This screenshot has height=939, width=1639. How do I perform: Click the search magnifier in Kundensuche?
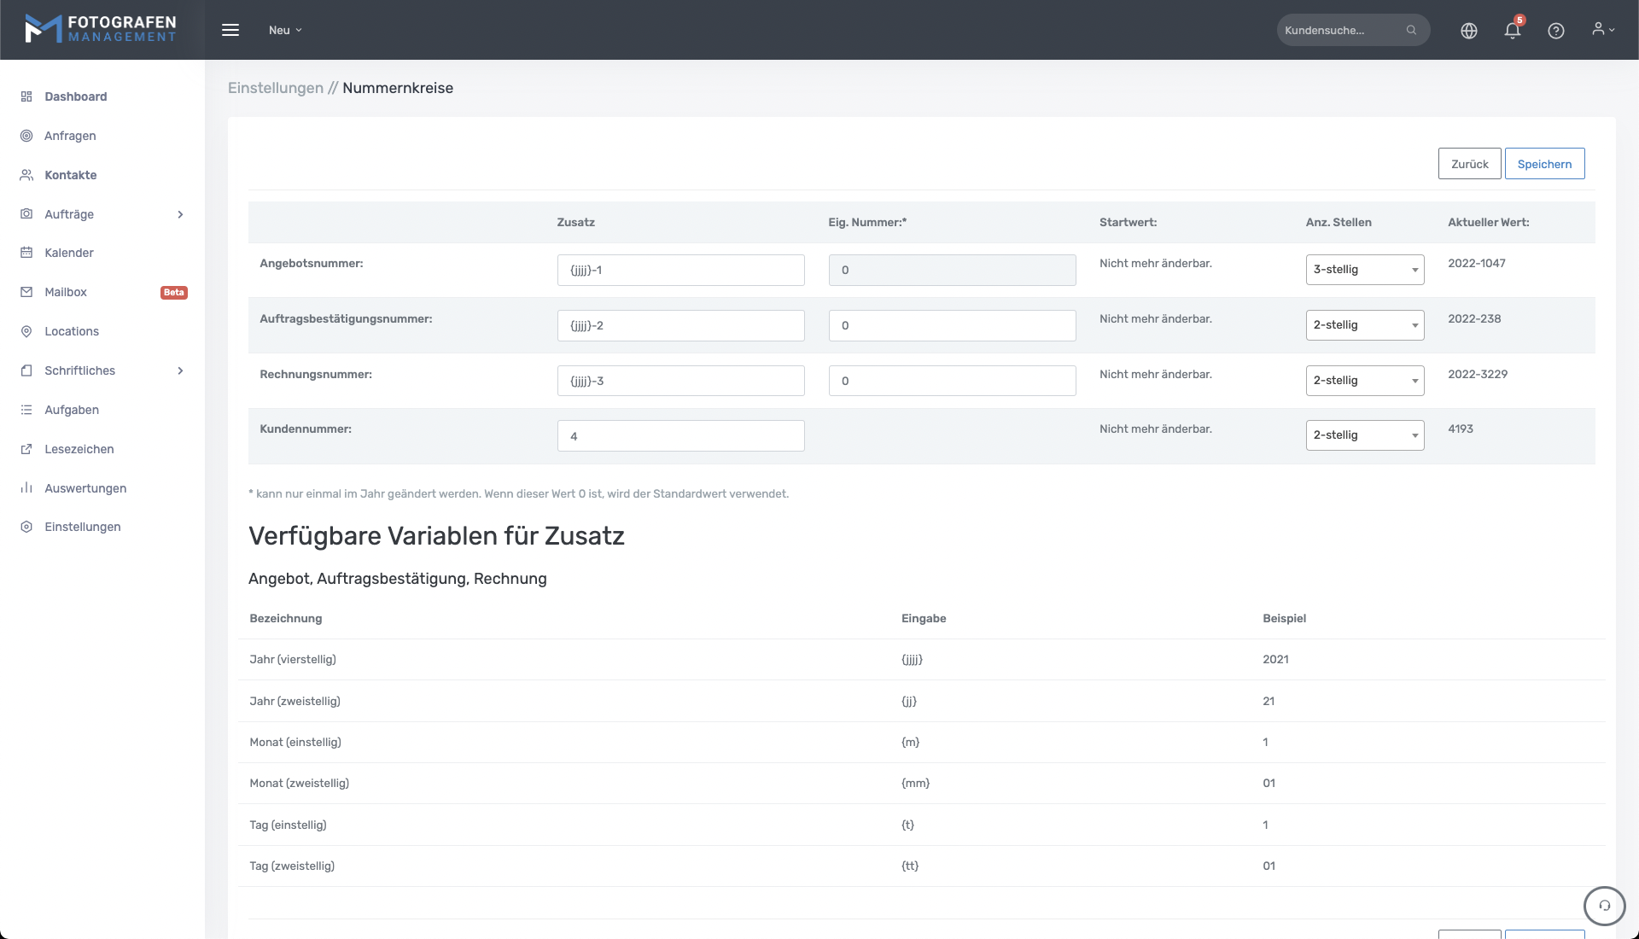1411,30
